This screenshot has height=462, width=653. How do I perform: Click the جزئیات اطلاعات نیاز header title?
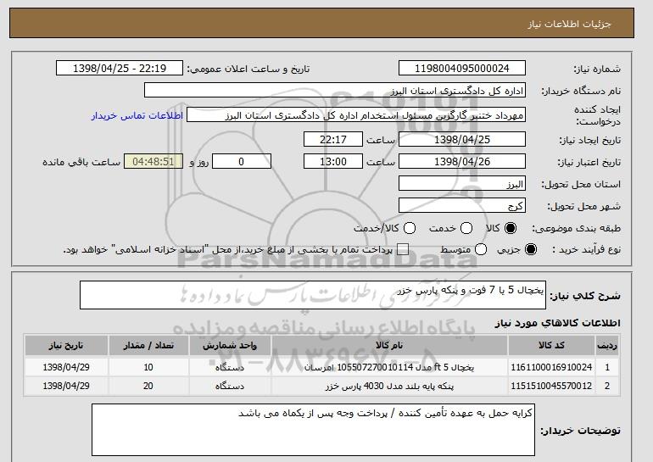click(x=569, y=24)
